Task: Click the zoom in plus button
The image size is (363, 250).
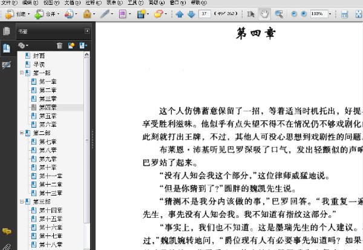Action: point(304,14)
